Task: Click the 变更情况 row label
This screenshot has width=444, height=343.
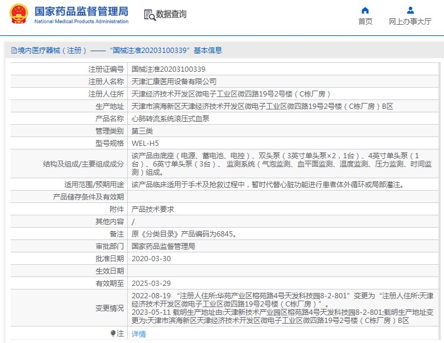Action: [x=110, y=308]
